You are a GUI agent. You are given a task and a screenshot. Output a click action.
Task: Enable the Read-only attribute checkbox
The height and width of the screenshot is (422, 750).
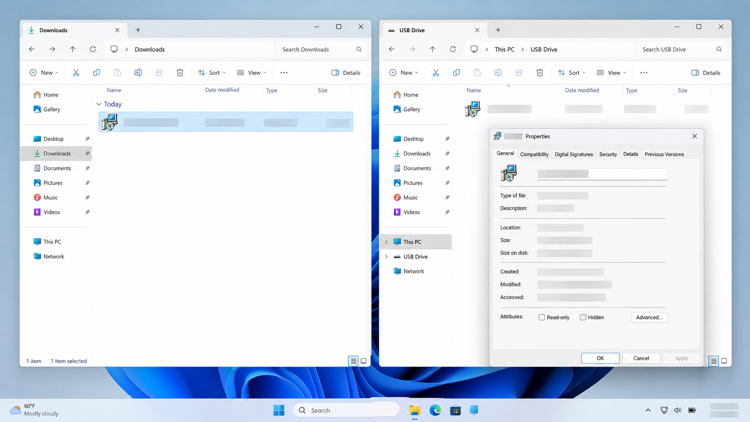541,317
